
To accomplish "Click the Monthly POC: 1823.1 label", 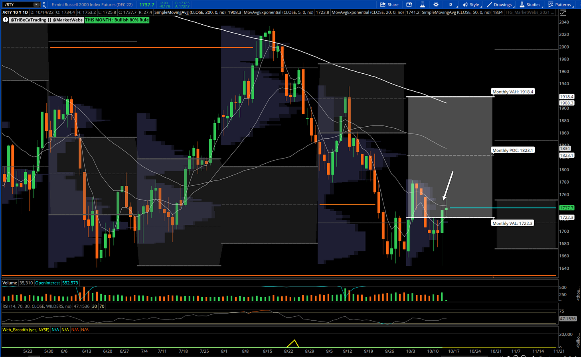I will click(513, 150).
